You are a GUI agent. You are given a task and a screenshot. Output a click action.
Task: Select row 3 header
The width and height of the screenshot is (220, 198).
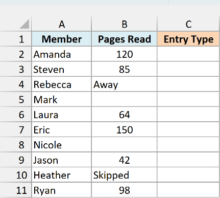pyautogui.click(x=16, y=69)
